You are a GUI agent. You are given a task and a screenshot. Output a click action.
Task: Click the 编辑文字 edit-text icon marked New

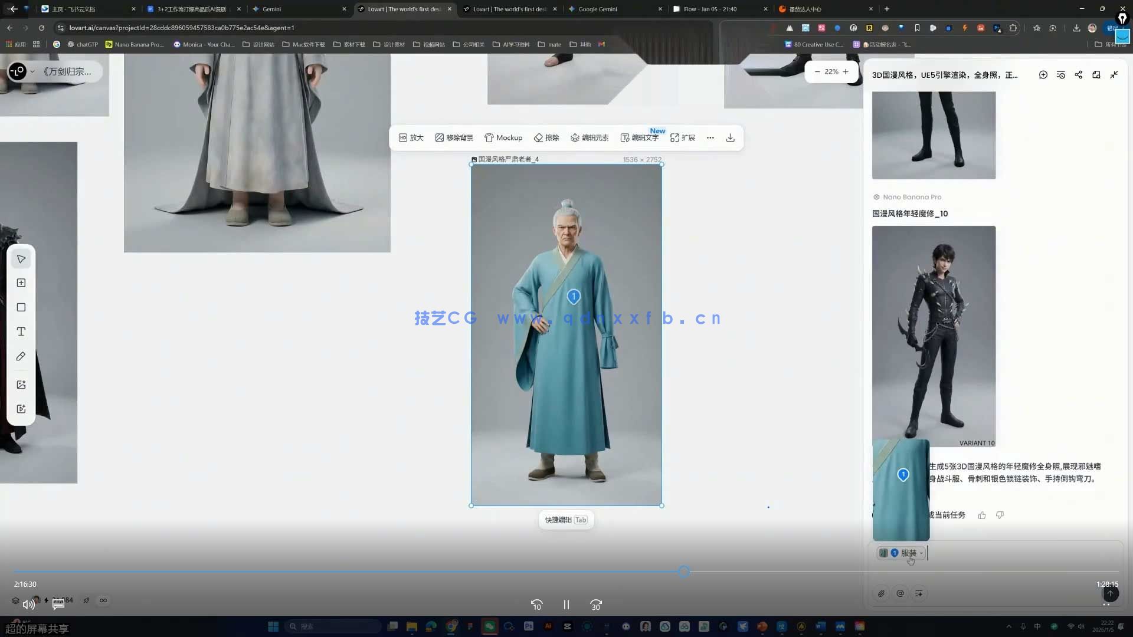point(640,137)
